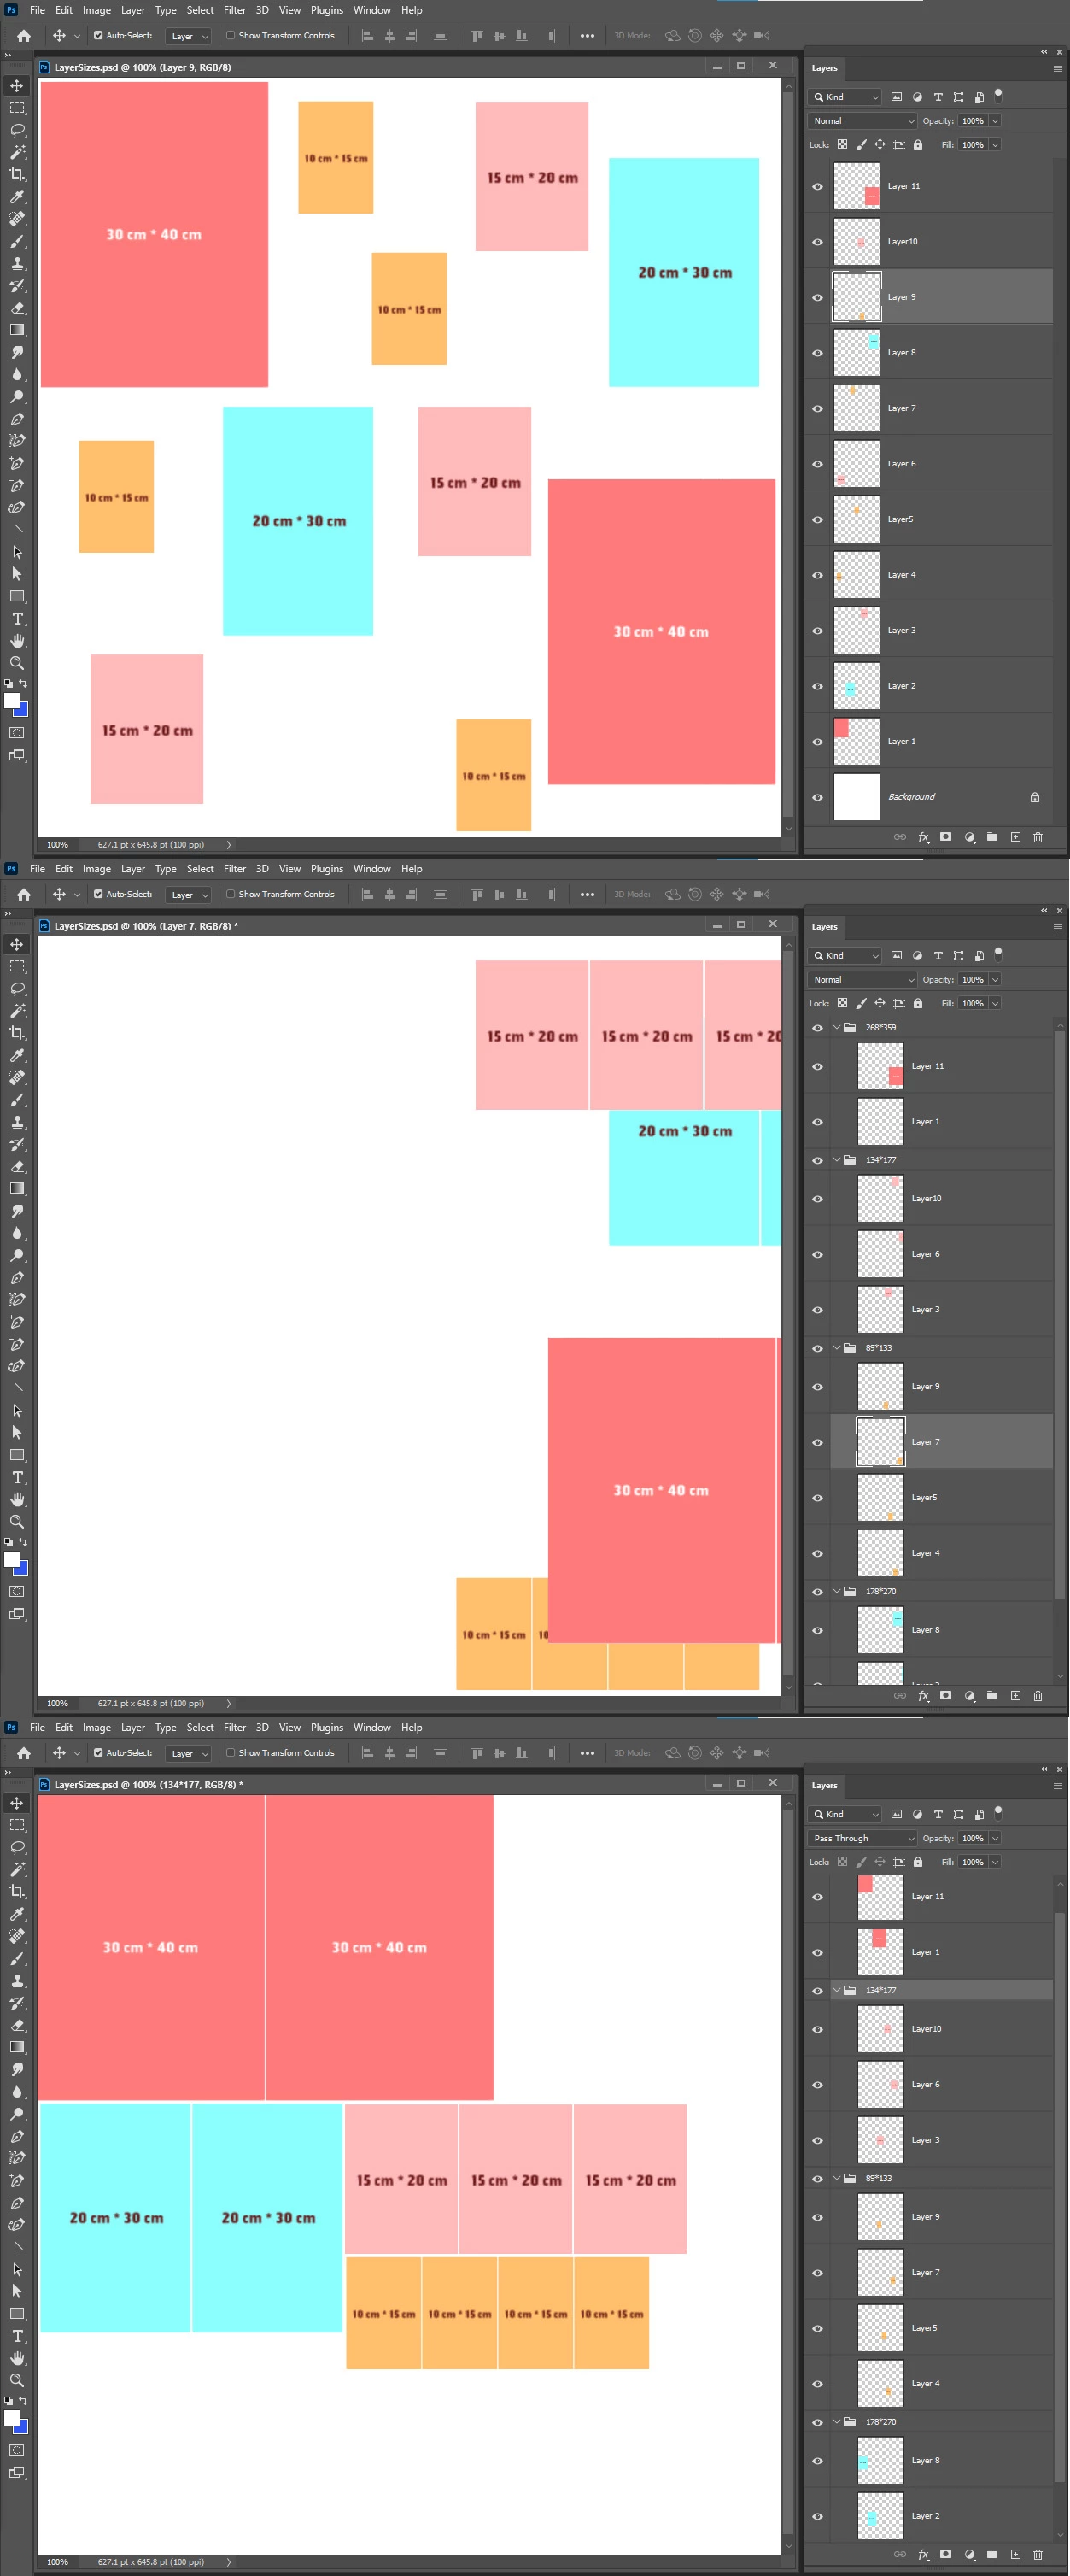Hide Layer 5 in the Layer 9 window
The height and width of the screenshot is (2576, 1070).
tap(817, 519)
